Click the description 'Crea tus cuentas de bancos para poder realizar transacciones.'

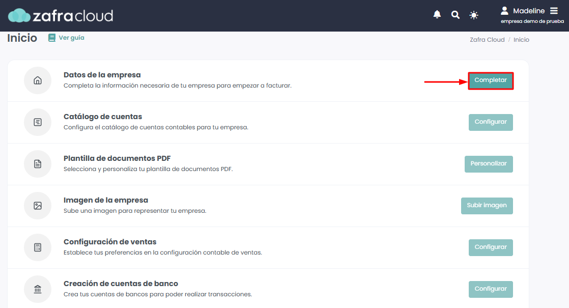158,294
